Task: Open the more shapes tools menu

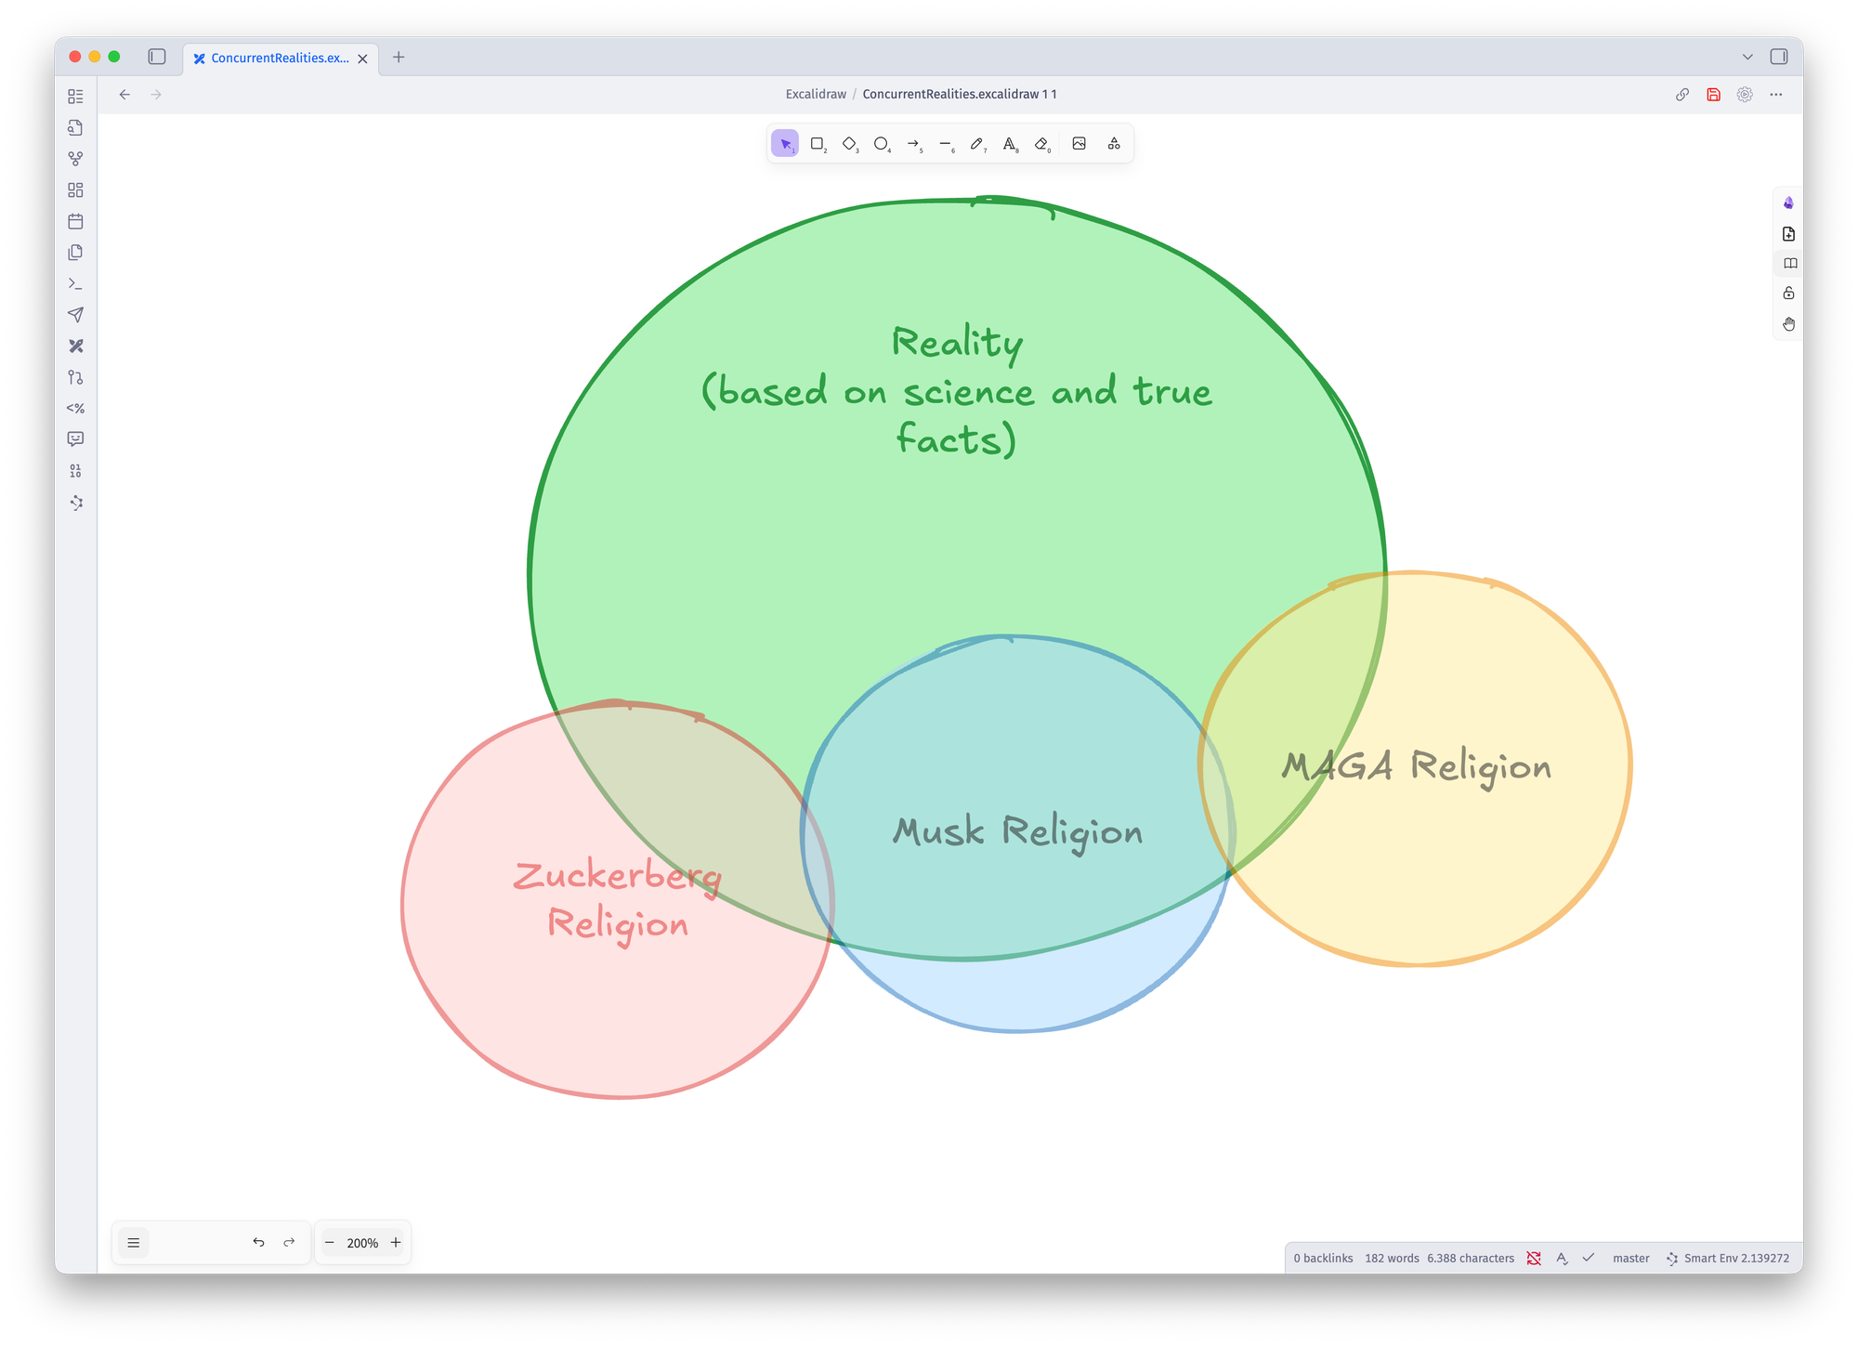Action: pyautogui.click(x=1114, y=144)
